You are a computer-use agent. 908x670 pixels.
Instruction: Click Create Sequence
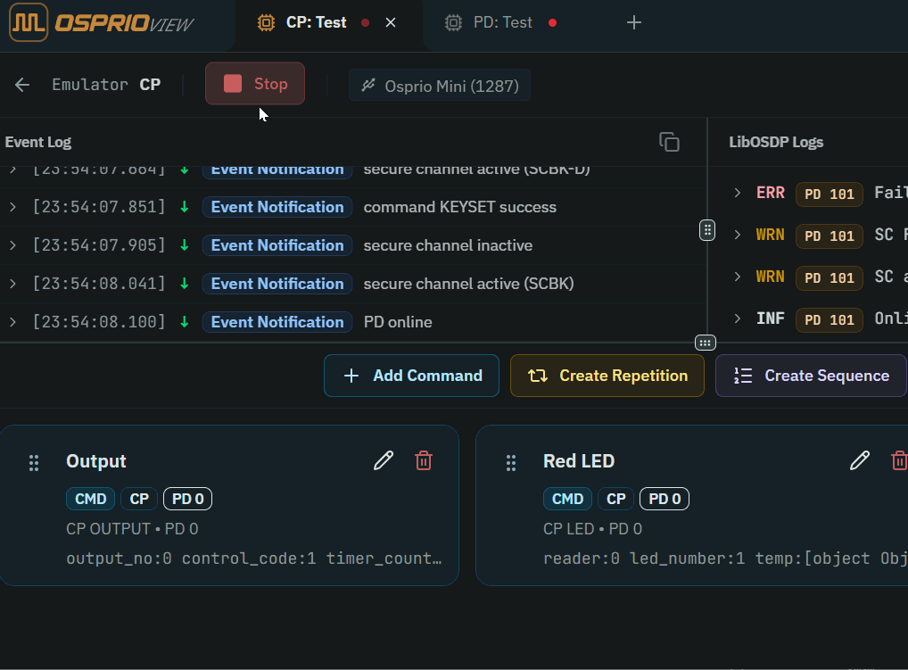click(811, 376)
